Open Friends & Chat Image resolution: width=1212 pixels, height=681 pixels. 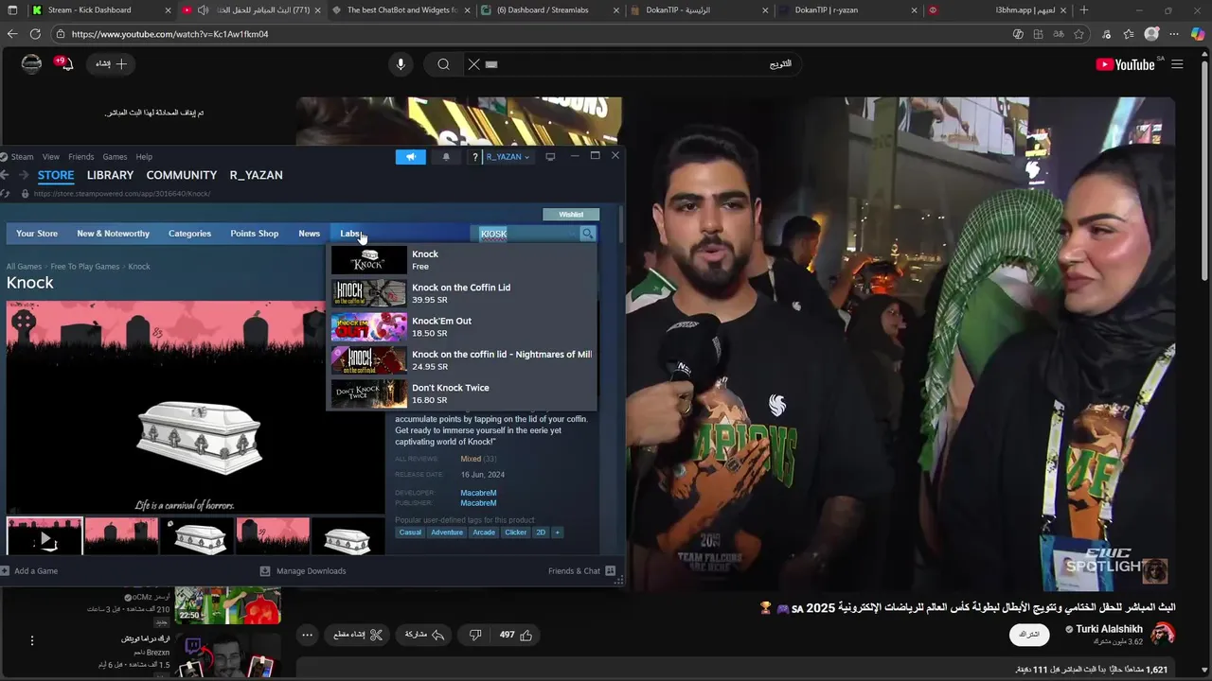coord(581,571)
